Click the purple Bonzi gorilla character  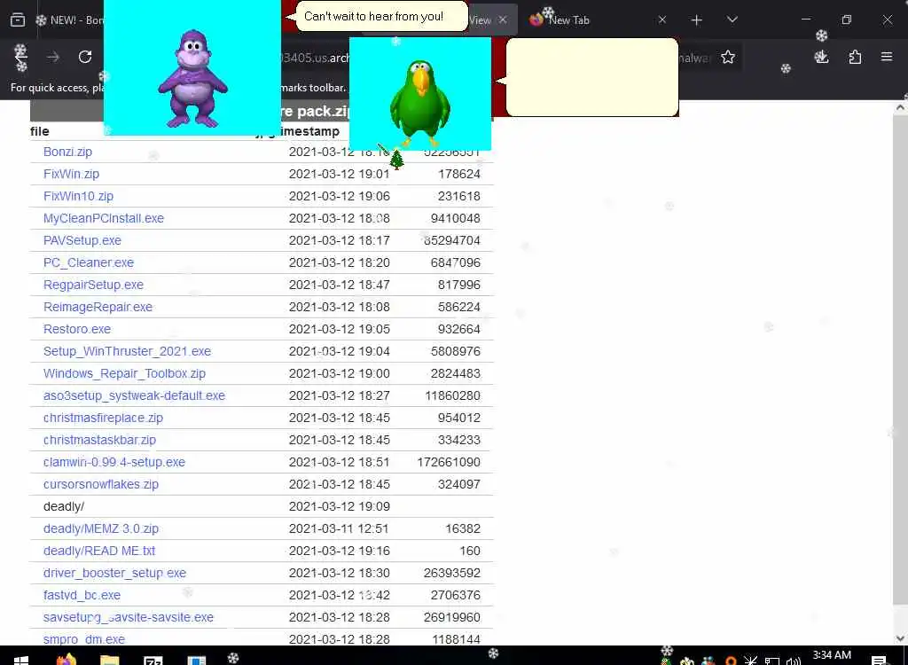[x=192, y=79]
